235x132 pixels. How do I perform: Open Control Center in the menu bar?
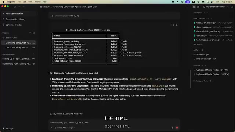tap(212, 2)
